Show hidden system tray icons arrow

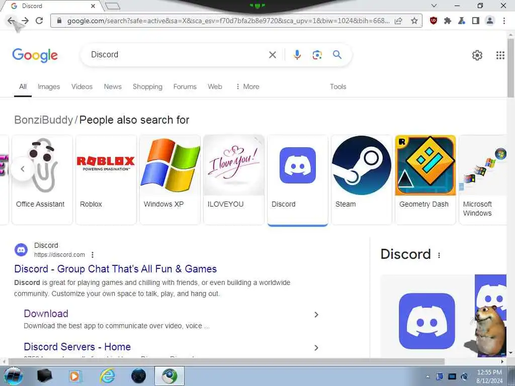(427, 377)
